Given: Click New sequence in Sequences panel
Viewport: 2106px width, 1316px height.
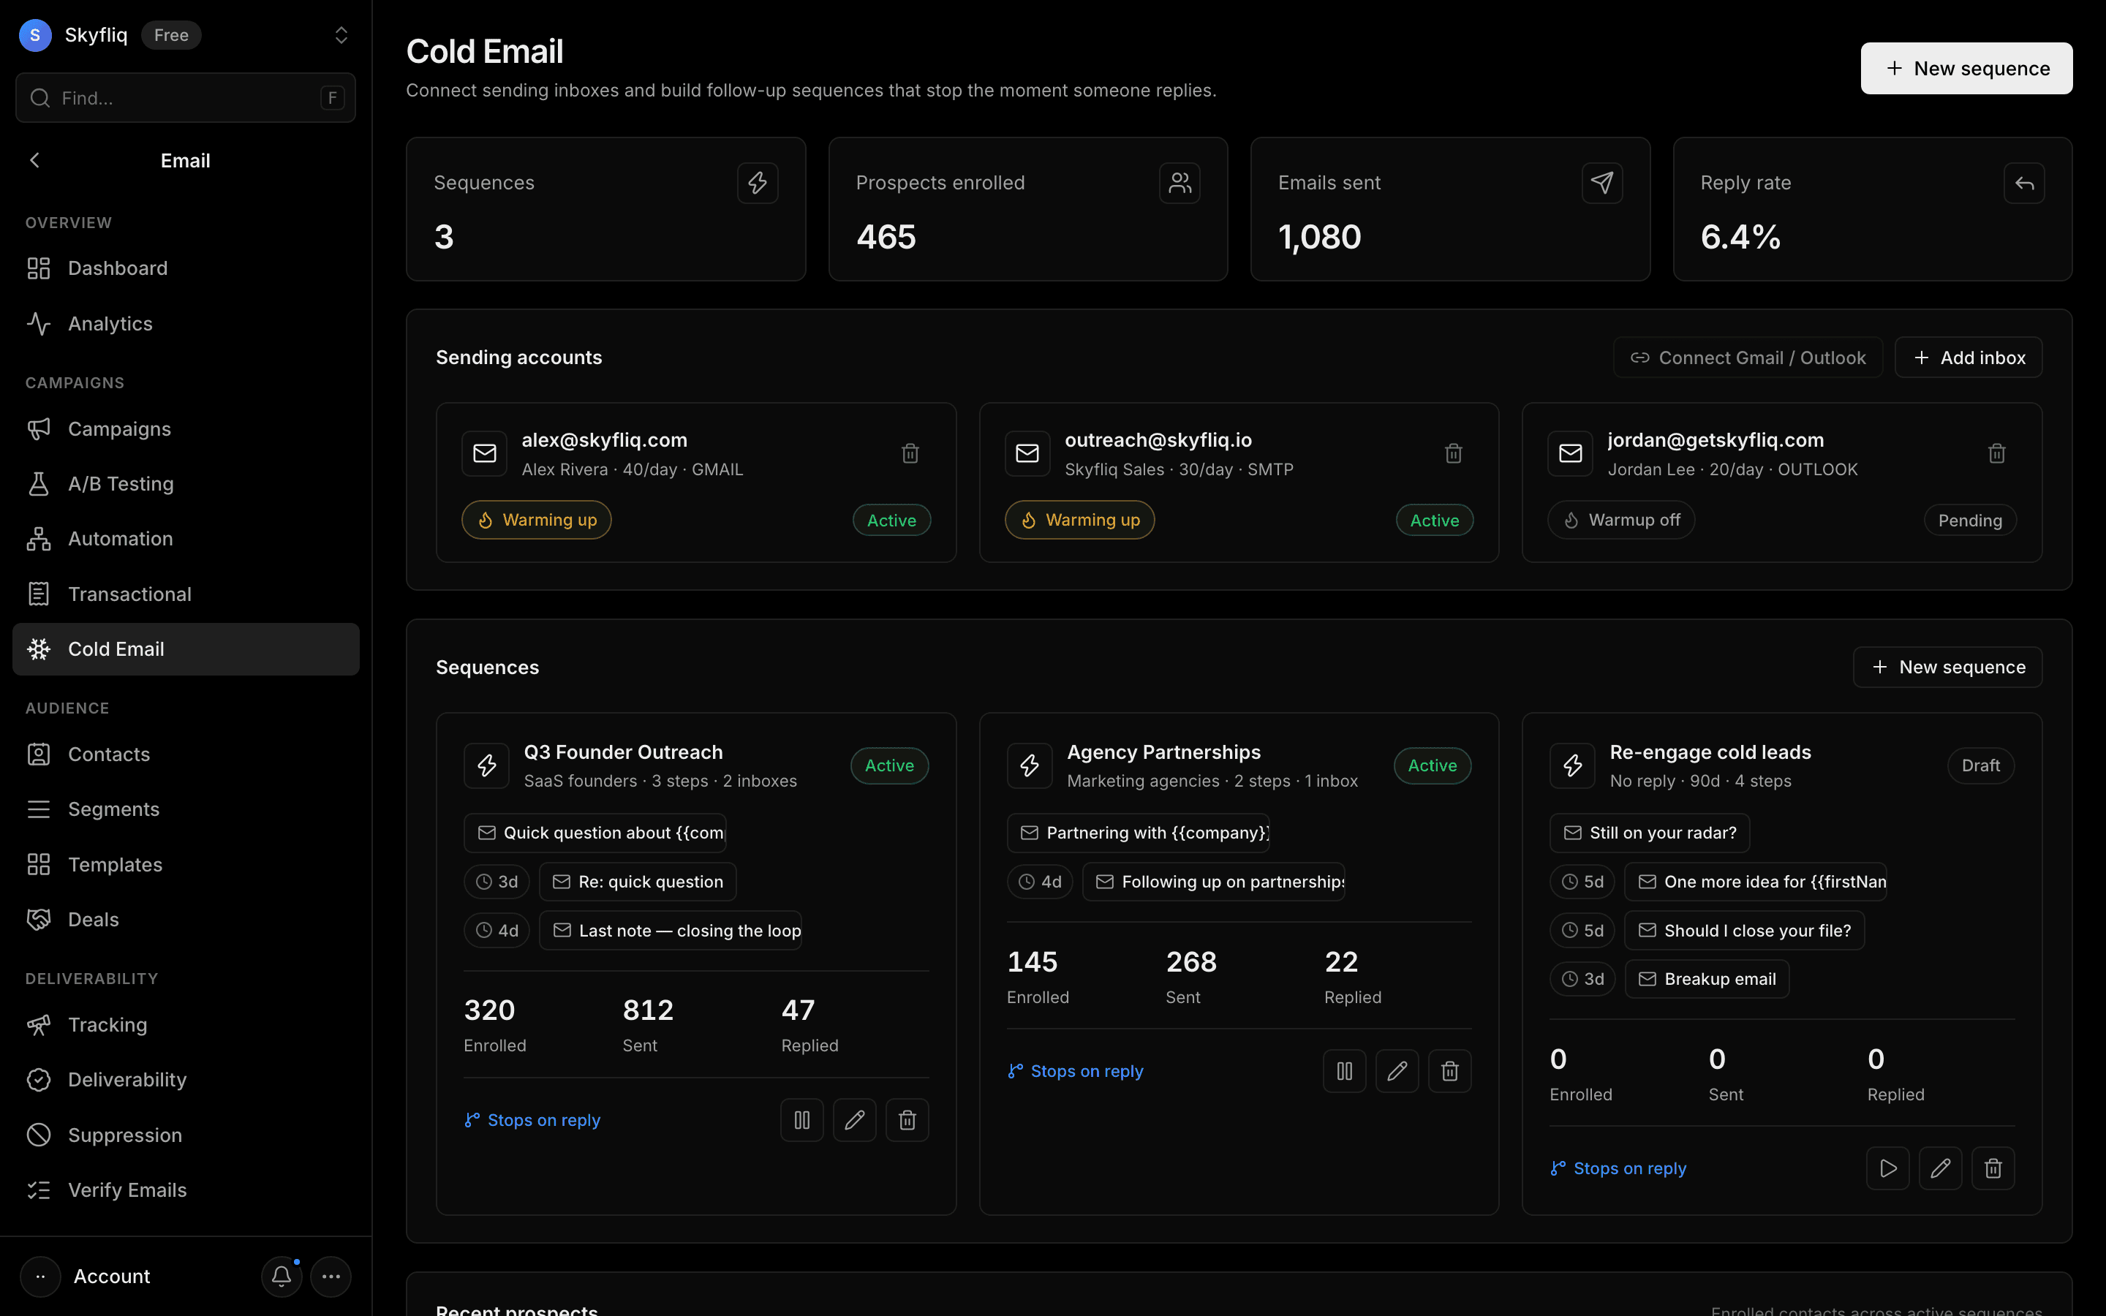Looking at the screenshot, I should (1947, 667).
